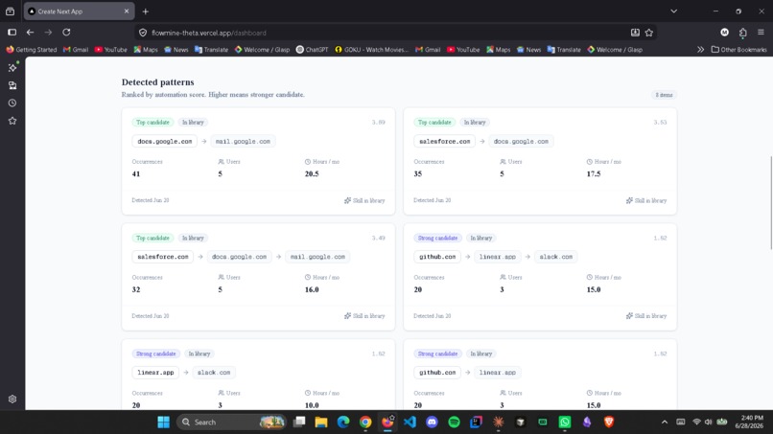Click the 41 occurrences value
The image size is (773, 434).
pyautogui.click(x=136, y=174)
